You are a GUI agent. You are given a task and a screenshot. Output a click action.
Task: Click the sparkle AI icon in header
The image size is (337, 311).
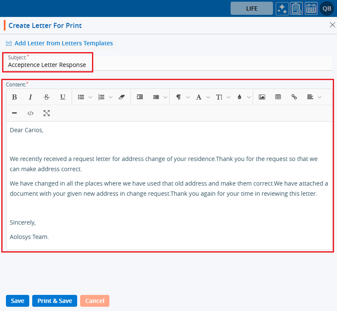tap(282, 8)
